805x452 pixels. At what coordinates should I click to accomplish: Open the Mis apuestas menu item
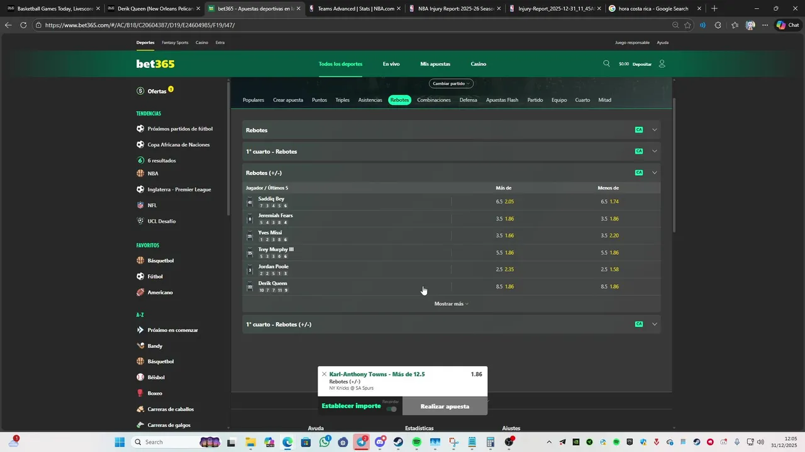point(435,64)
